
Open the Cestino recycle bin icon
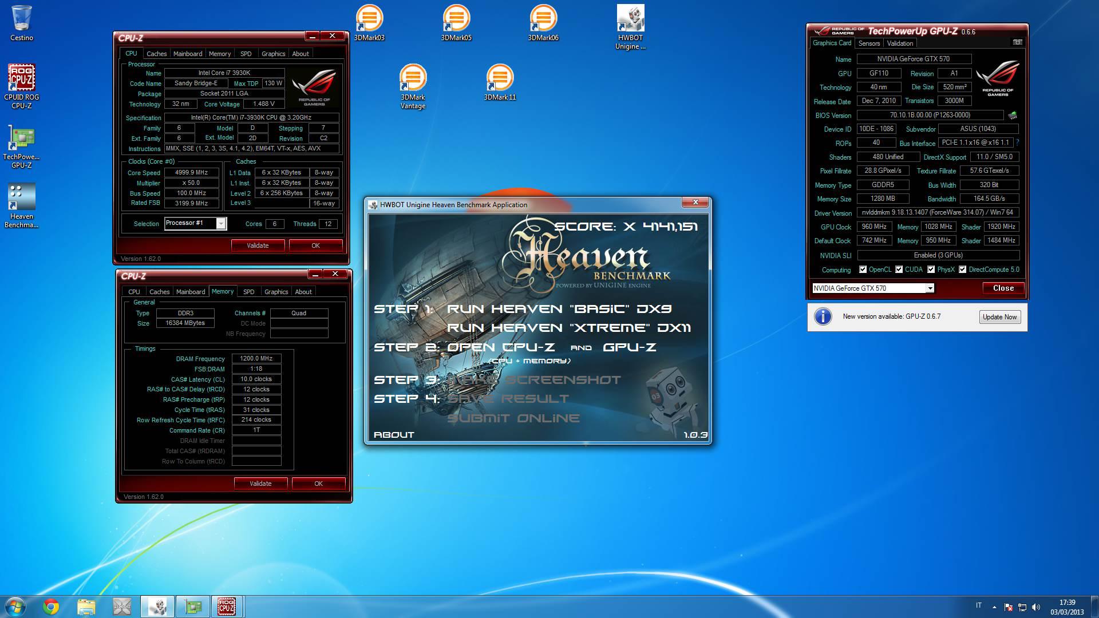tap(22, 23)
